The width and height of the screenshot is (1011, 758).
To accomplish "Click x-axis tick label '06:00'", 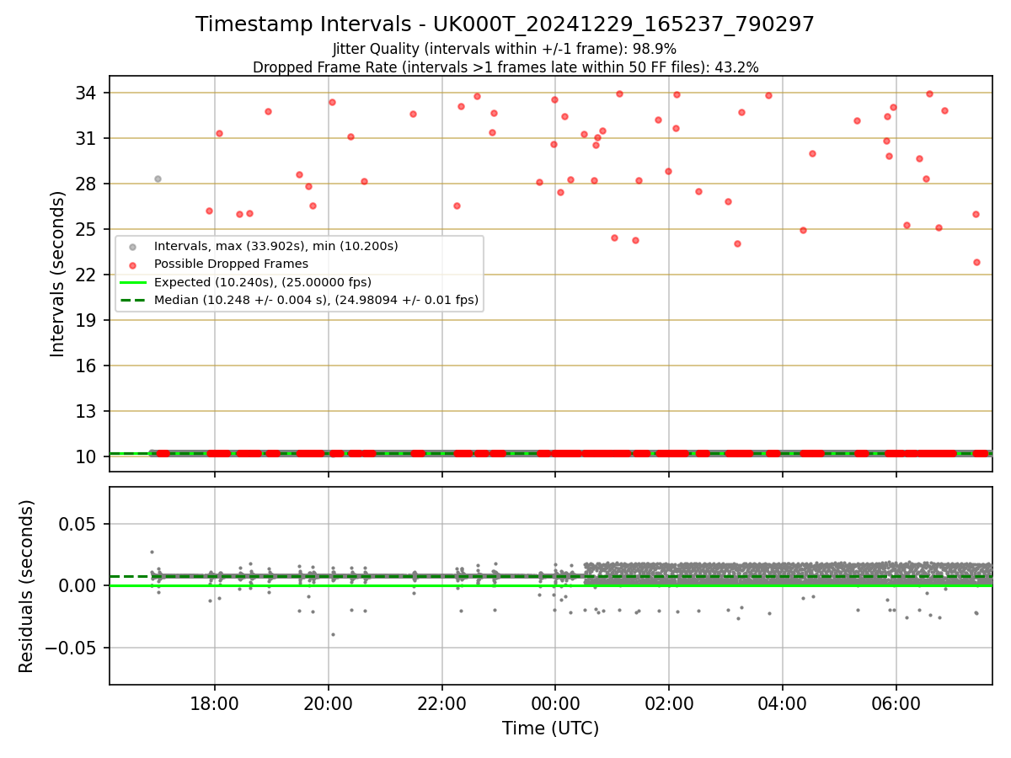I will pos(896,704).
